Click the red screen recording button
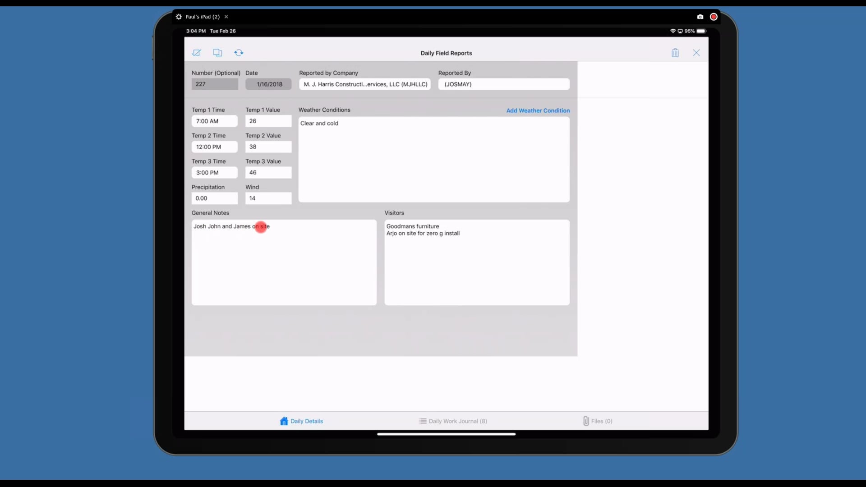 714,17
